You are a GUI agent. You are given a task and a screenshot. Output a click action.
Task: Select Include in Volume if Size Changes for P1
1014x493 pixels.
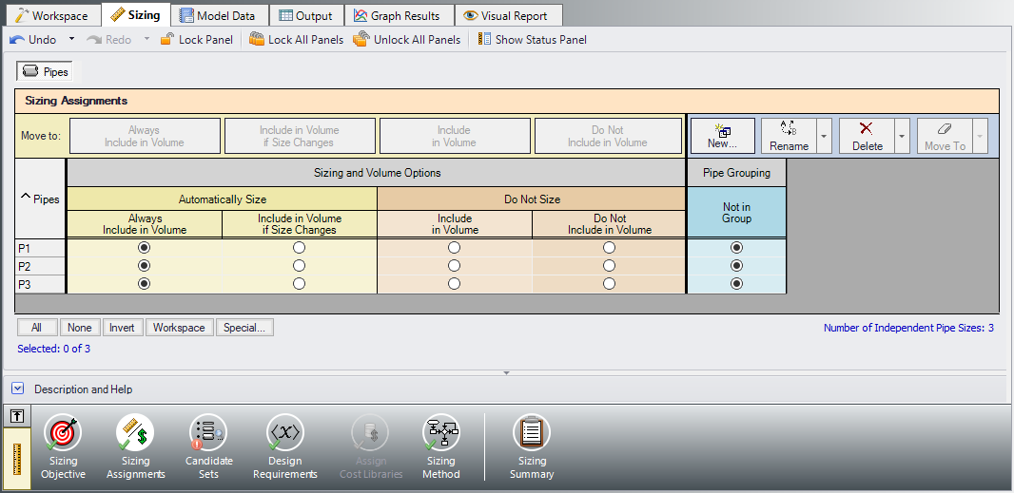pos(300,247)
